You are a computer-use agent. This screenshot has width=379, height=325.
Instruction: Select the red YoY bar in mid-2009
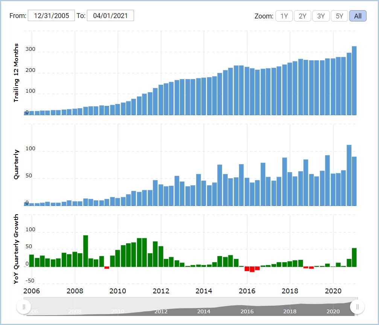pos(107,267)
